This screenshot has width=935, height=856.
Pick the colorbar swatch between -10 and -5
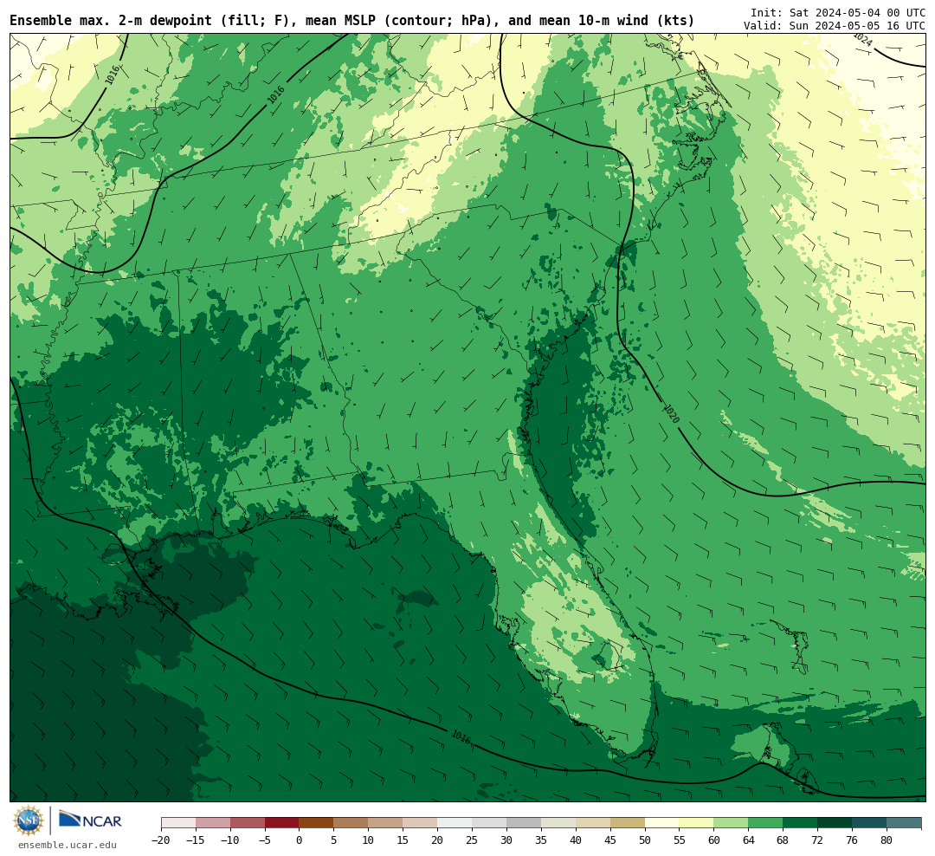pyautogui.click(x=248, y=823)
